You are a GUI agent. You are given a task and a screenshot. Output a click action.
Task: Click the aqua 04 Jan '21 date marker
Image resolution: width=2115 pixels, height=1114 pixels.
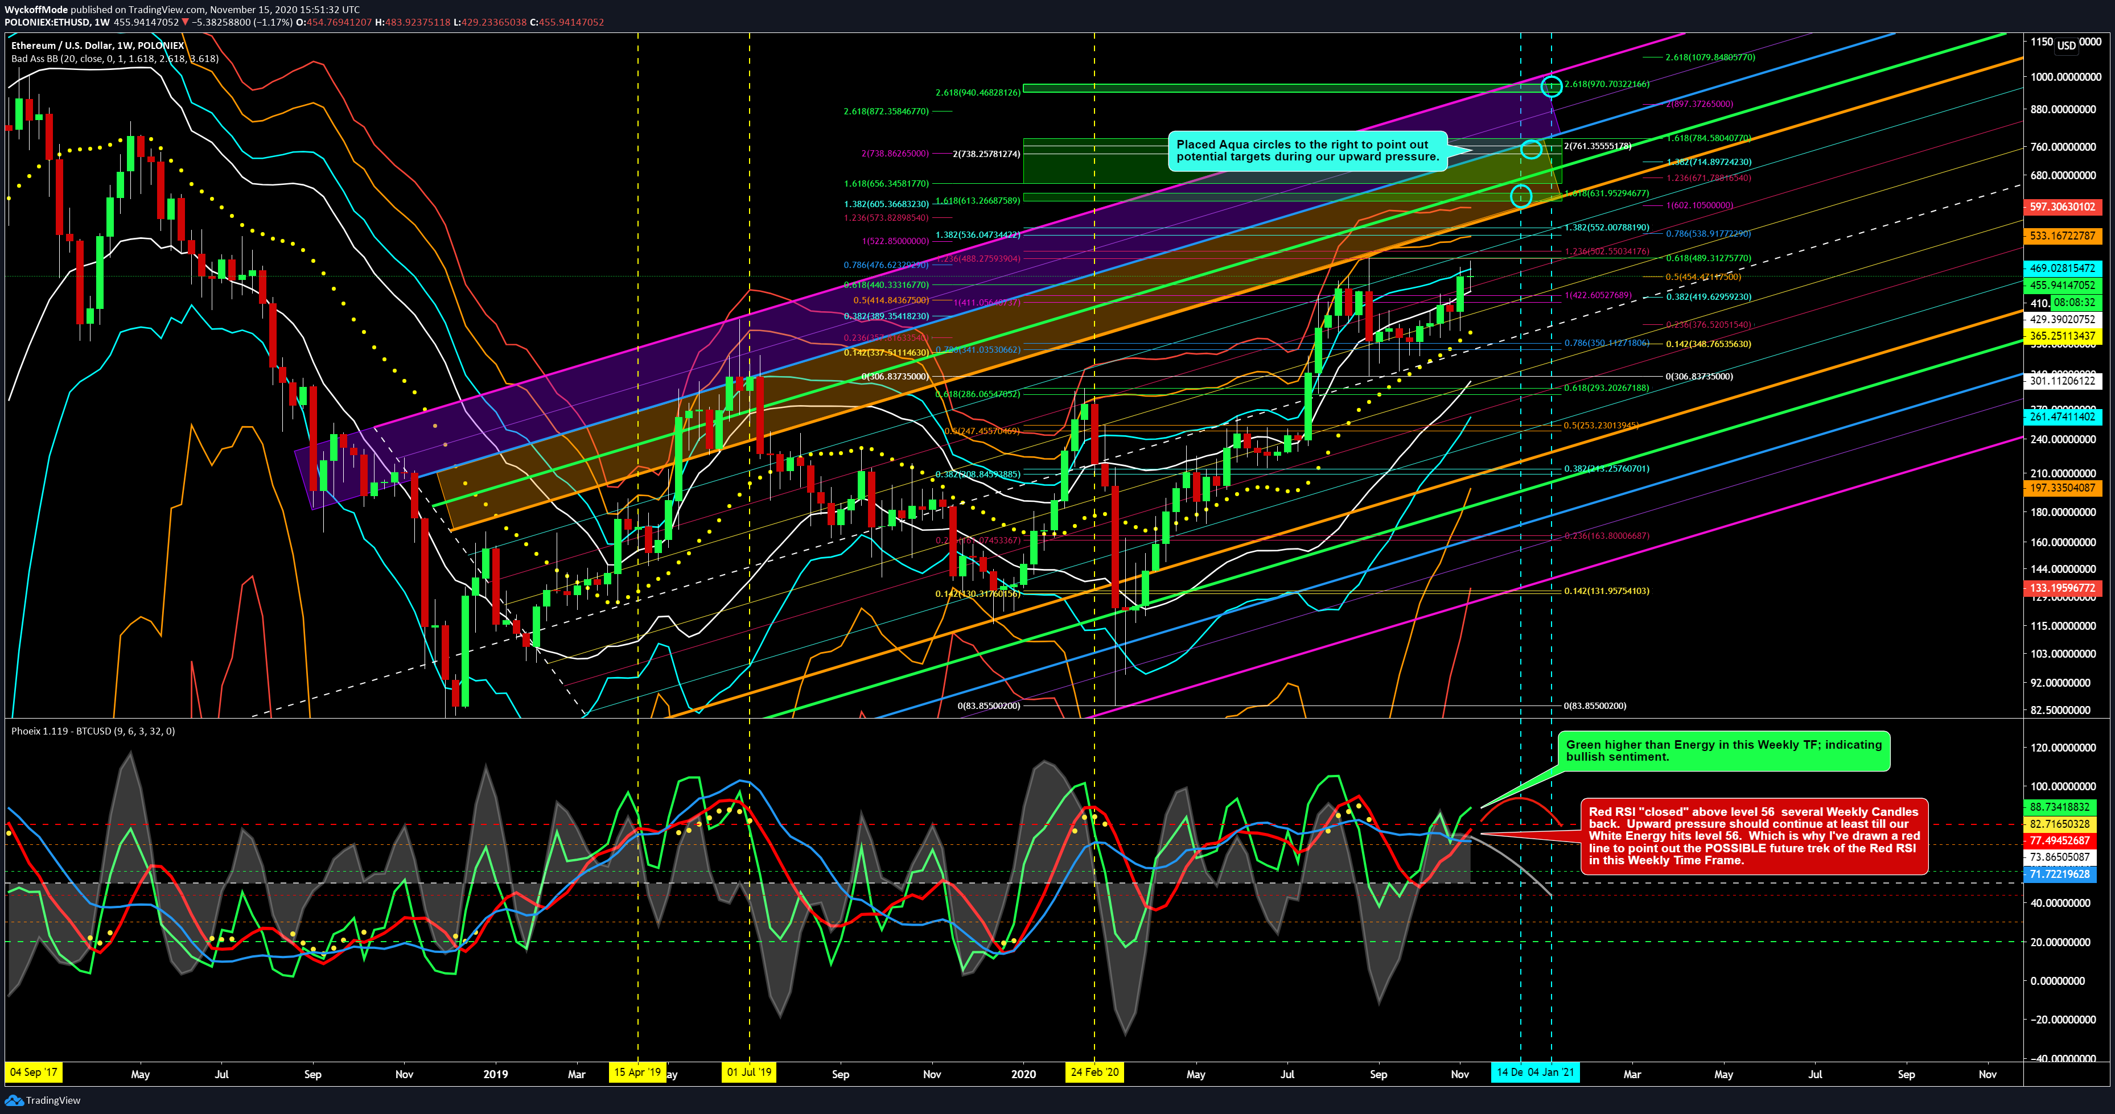click(x=1551, y=1072)
